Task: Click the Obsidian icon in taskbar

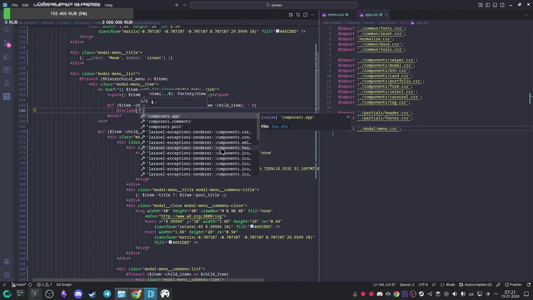Action: coord(64,294)
